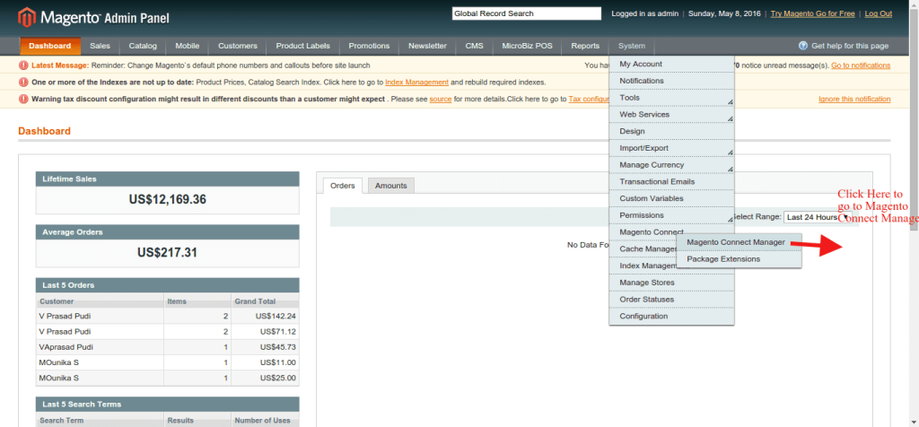This screenshot has height=427, width=919.
Task: Open the Sales menu
Action: [x=101, y=46]
